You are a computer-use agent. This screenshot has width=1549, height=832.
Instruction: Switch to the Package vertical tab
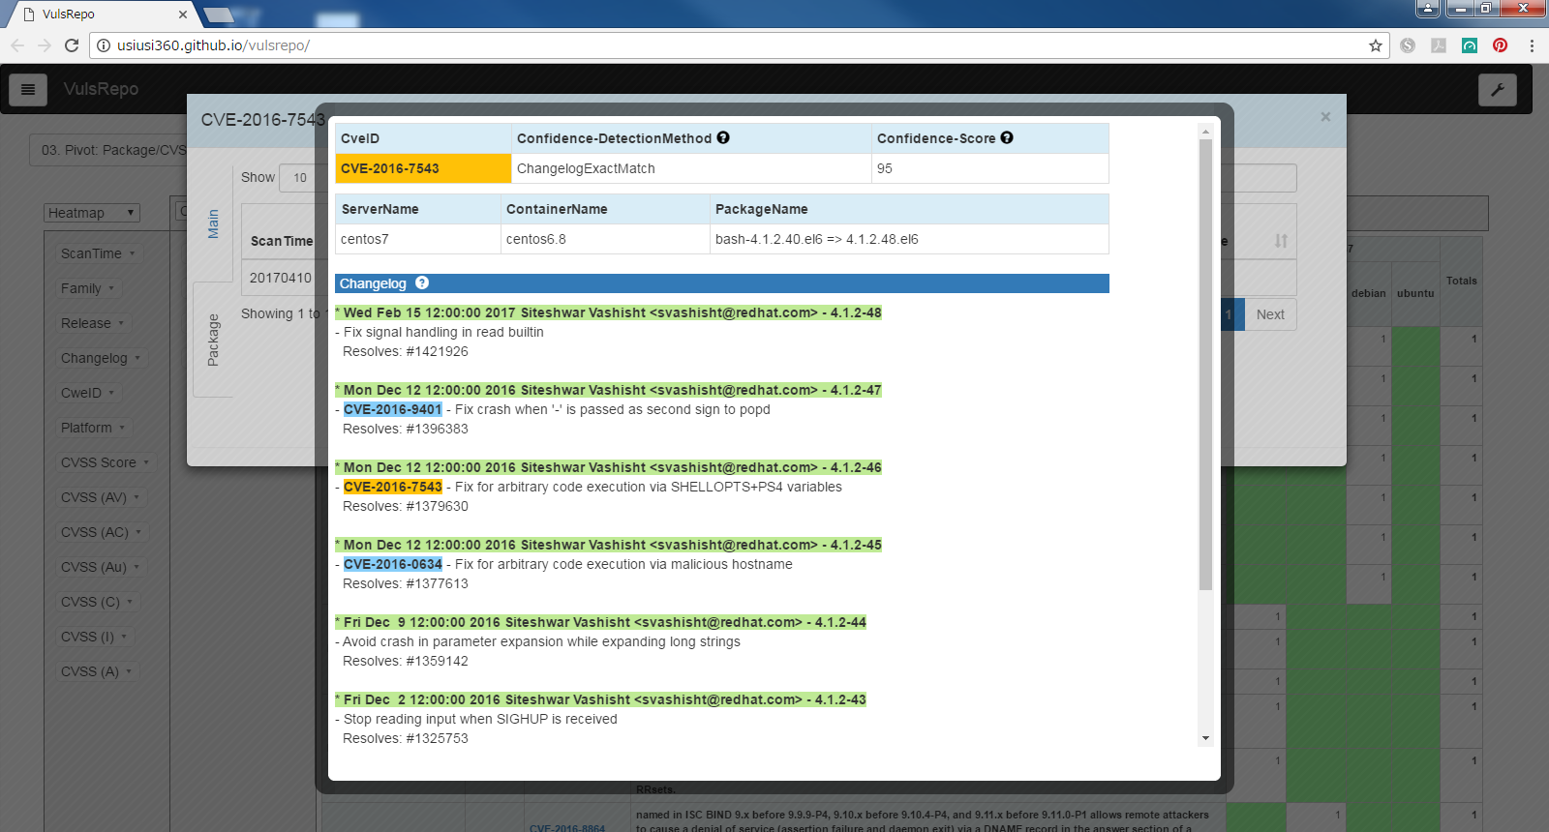point(213,340)
